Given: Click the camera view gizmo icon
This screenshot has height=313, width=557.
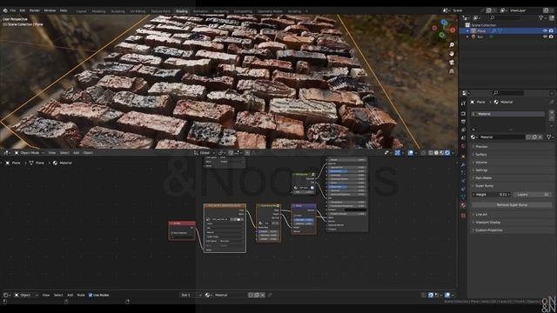Looking at the screenshot, I should coord(452,63).
